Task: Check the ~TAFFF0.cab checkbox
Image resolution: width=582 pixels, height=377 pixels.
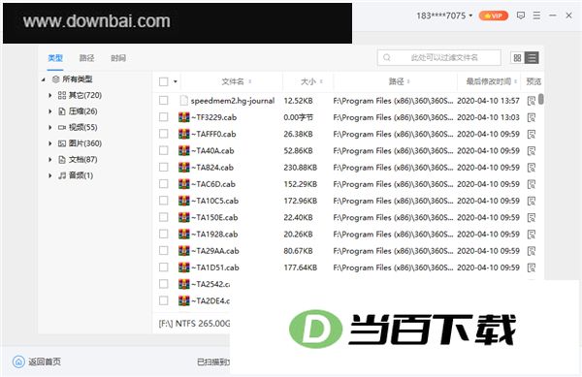Action: (163, 134)
